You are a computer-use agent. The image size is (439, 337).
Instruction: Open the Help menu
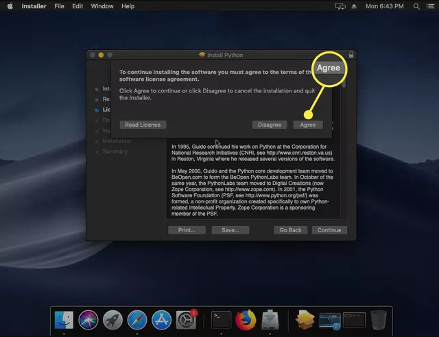(x=128, y=6)
